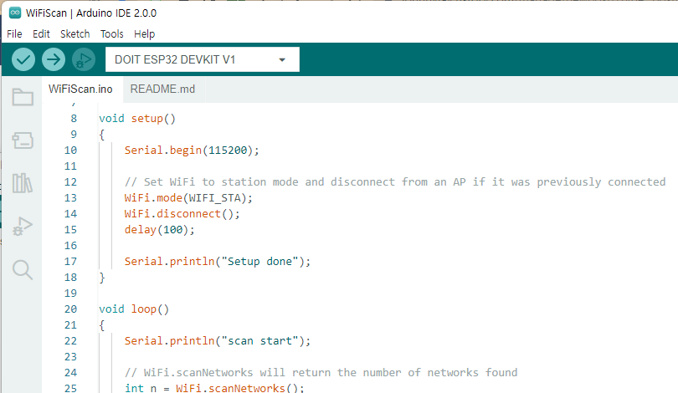Viewport: 678px width, 393px height.
Task: Click 'WiFi.mode(WIFI_STA);' code line
Action: [x=188, y=198]
